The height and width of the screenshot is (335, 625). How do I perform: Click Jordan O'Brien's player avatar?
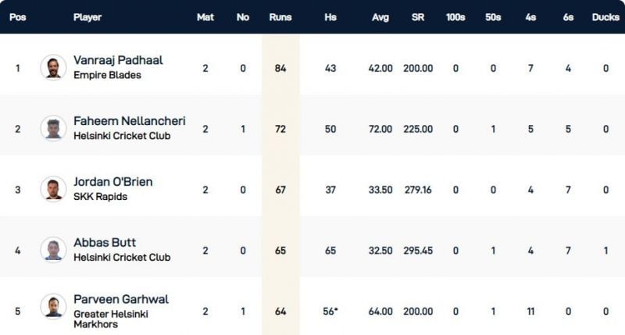pos(53,188)
